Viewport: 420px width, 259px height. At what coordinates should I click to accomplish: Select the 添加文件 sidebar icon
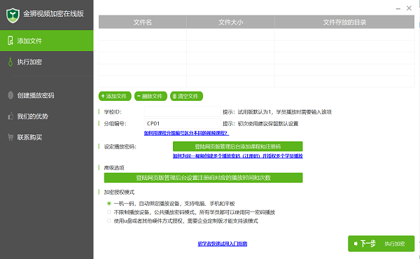pyautogui.click(x=10, y=41)
